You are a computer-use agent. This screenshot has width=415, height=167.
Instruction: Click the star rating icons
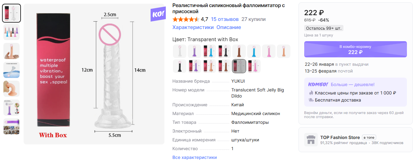click(186, 19)
